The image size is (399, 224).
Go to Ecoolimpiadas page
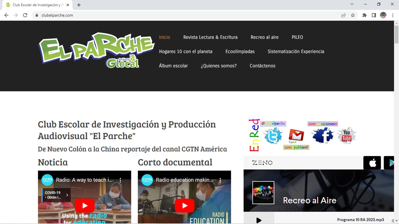click(x=240, y=51)
